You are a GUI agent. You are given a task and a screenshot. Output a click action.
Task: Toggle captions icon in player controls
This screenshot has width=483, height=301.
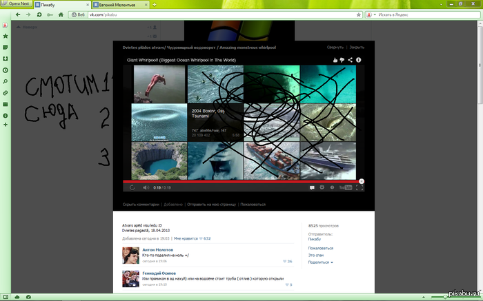(x=311, y=187)
